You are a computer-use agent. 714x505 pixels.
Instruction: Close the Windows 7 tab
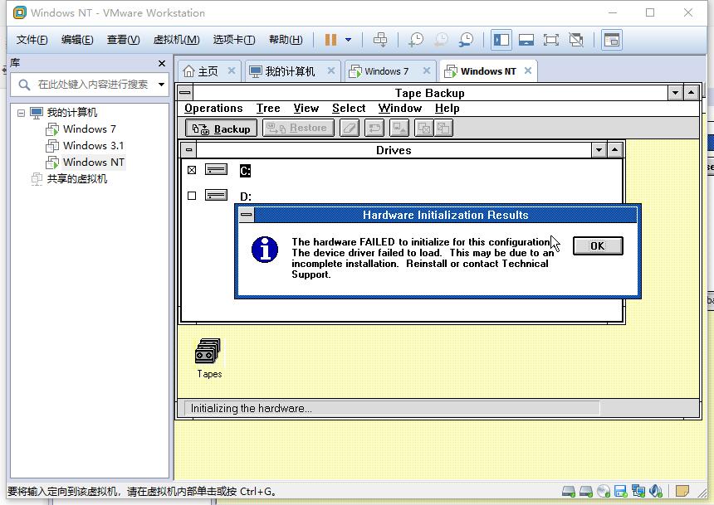click(x=427, y=70)
